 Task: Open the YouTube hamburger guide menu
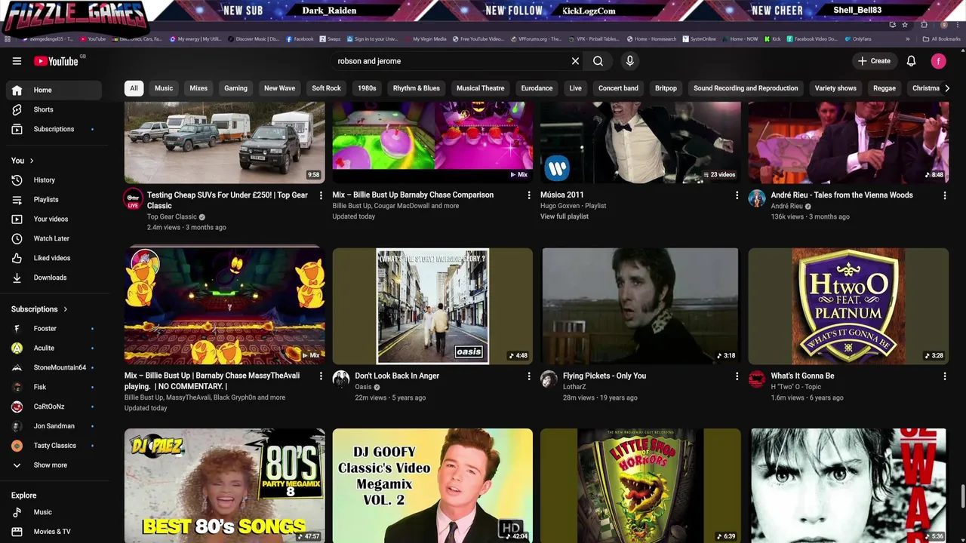click(17, 61)
